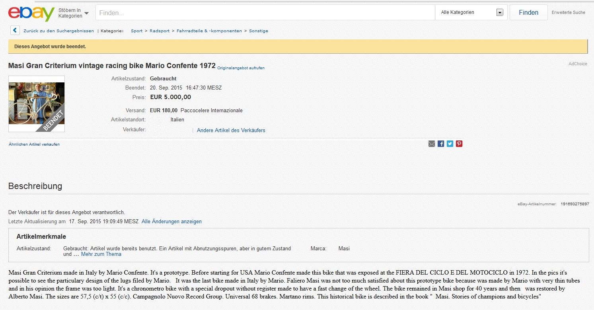Click the Finden search button
Screen dimensions: 594x310
coord(528,12)
